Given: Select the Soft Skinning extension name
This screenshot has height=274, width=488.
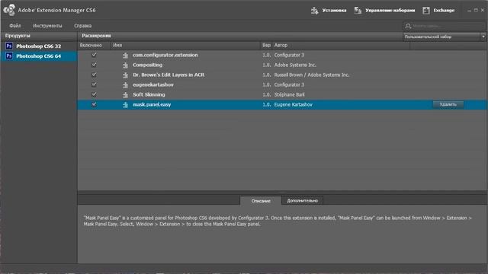Looking at the screenshot, I should coord(149,94).
